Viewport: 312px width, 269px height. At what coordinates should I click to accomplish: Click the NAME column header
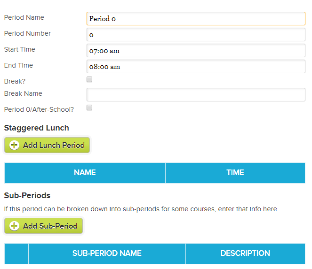click(x=85, y=173)
